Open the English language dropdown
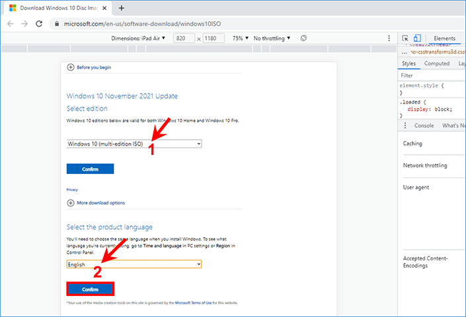The width and height of the screenshot is (466, 317). pyautogui.click(x=134, y=264)
